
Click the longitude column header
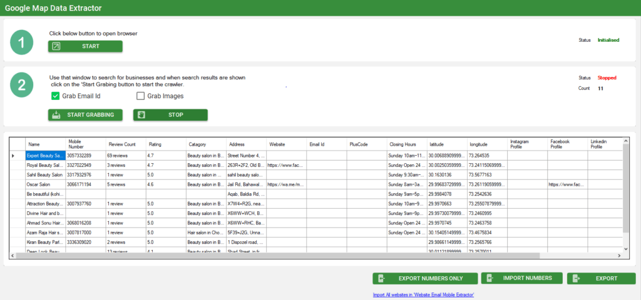pyautogui.click(x=487, y=144)
